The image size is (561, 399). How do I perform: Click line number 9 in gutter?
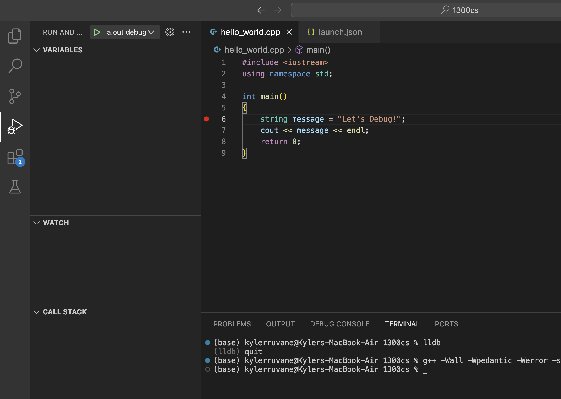click(224, 153)
